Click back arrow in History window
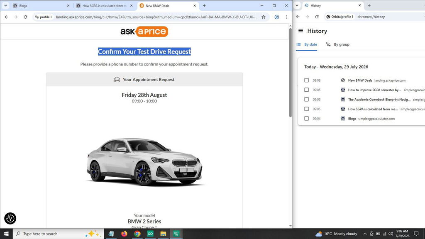 298,17
